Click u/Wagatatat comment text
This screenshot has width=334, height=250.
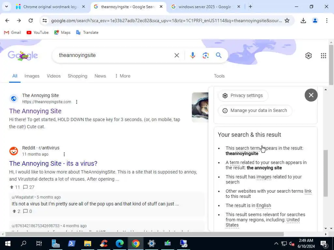tap(95, 204)
